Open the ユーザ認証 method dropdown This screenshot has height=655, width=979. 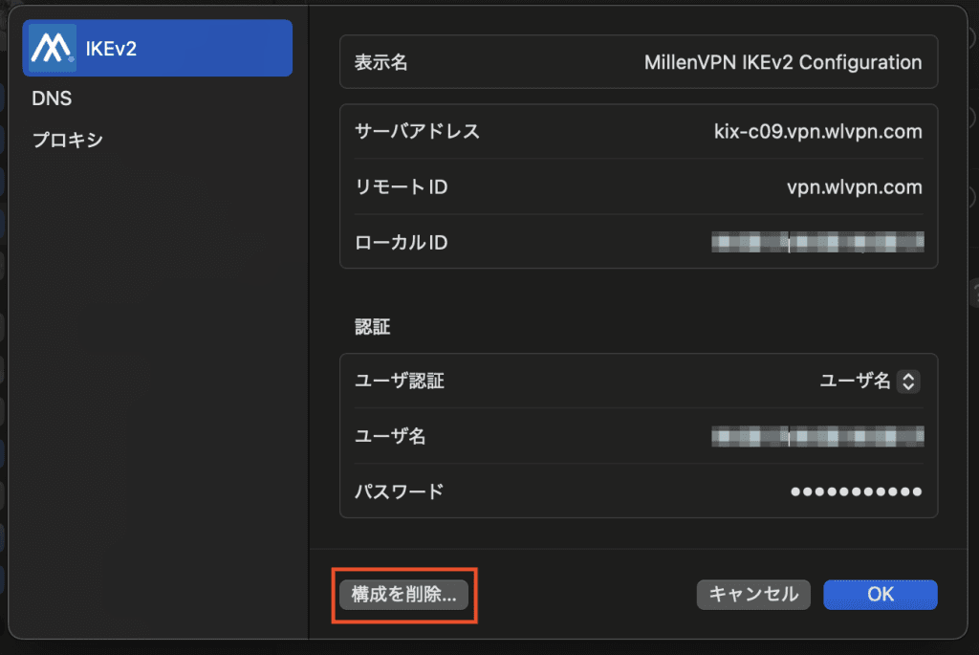[868, 382]
